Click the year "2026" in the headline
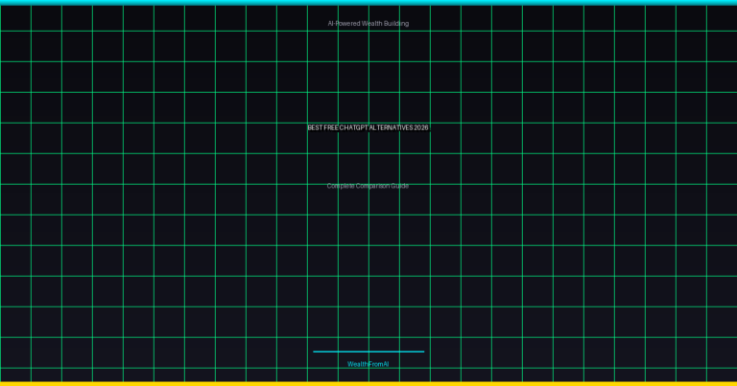Image resolution: width=737 pixels, height=386 pixels. click(x=421, y=127)
